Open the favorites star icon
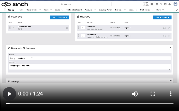The image size is (179, 111). (x=145, y=4)
